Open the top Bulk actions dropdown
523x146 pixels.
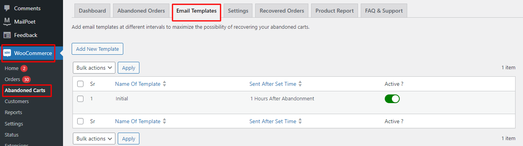click(94, 68)
